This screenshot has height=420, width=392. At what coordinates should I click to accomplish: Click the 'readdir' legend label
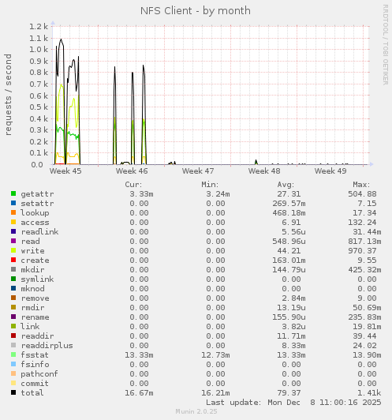[x=37, y=336]
